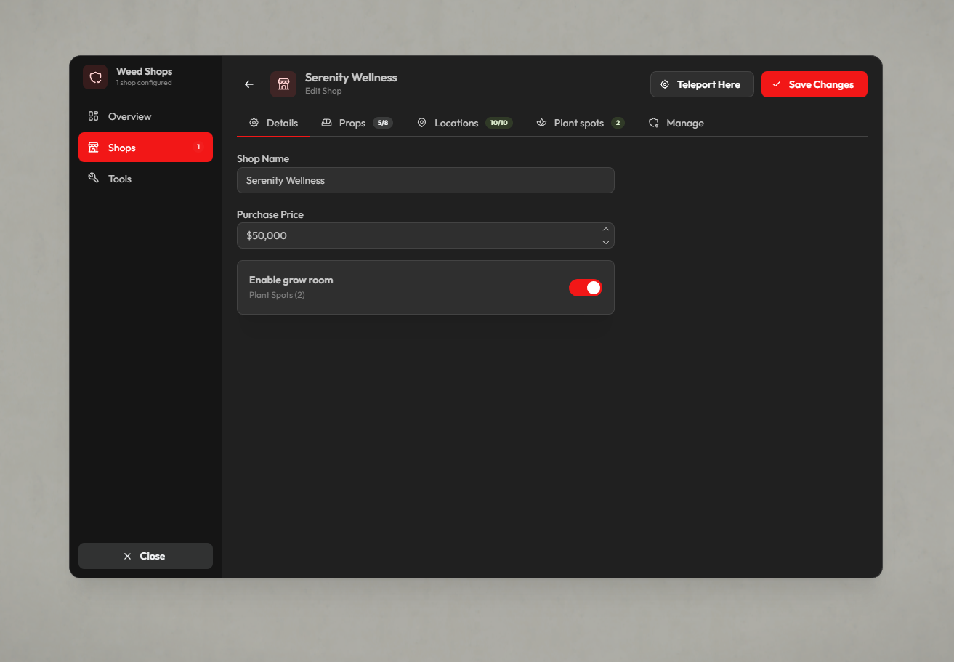Open the Locations tab
Viewport: 954px width, 662px height.
point(464,123)
